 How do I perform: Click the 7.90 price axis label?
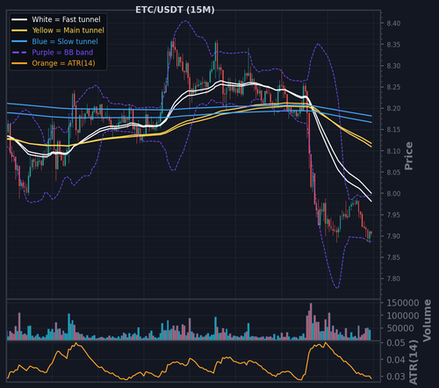tap(393, 236)
